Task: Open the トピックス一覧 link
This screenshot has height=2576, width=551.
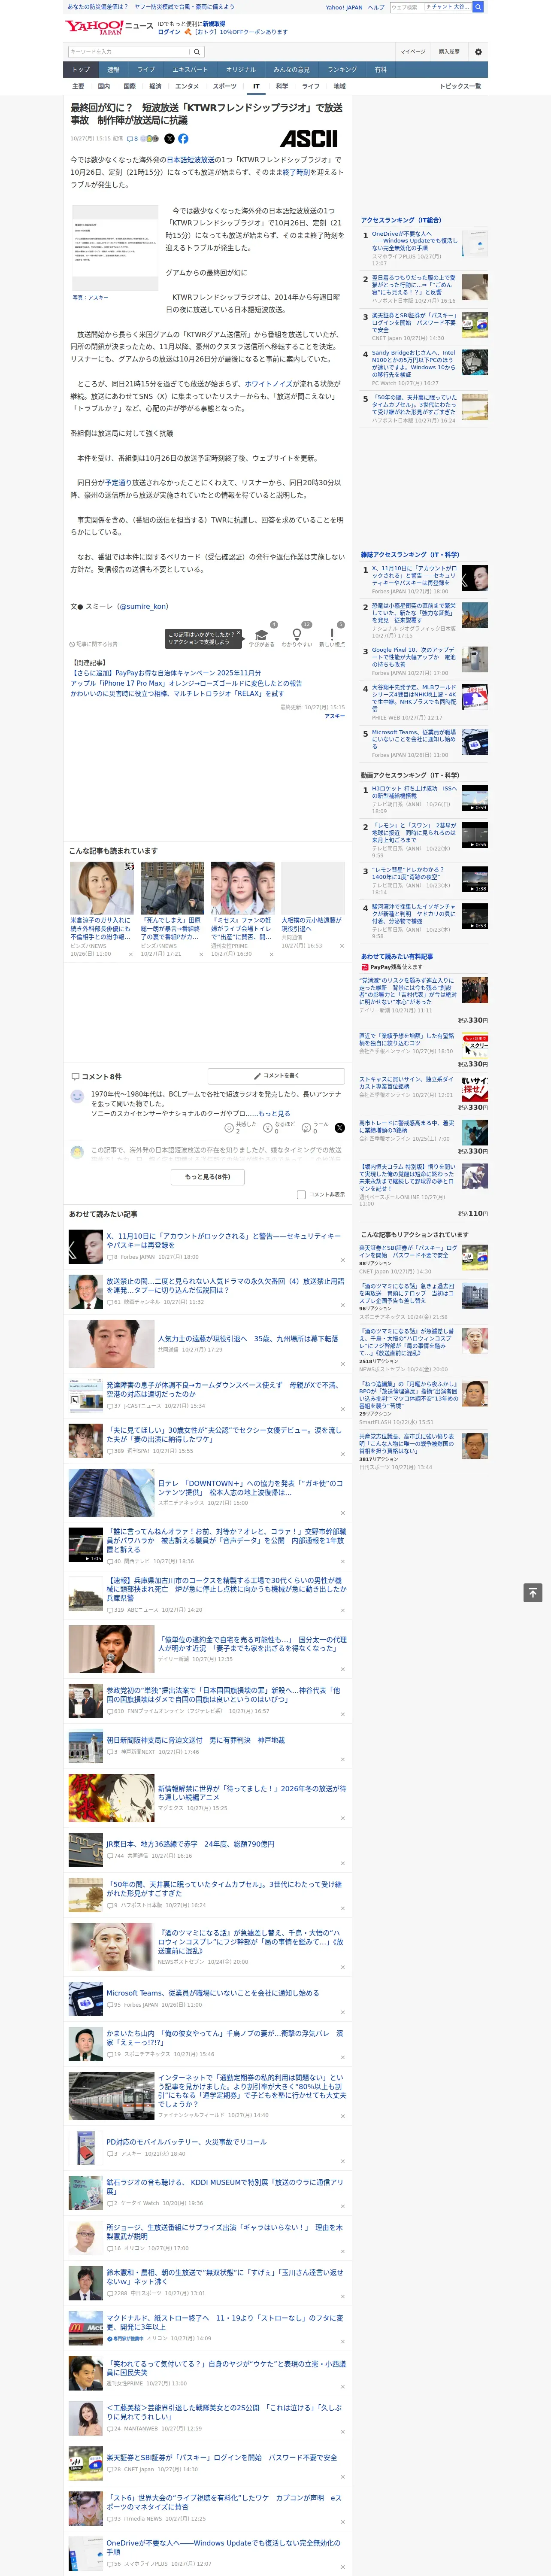Action: (460, 86)
